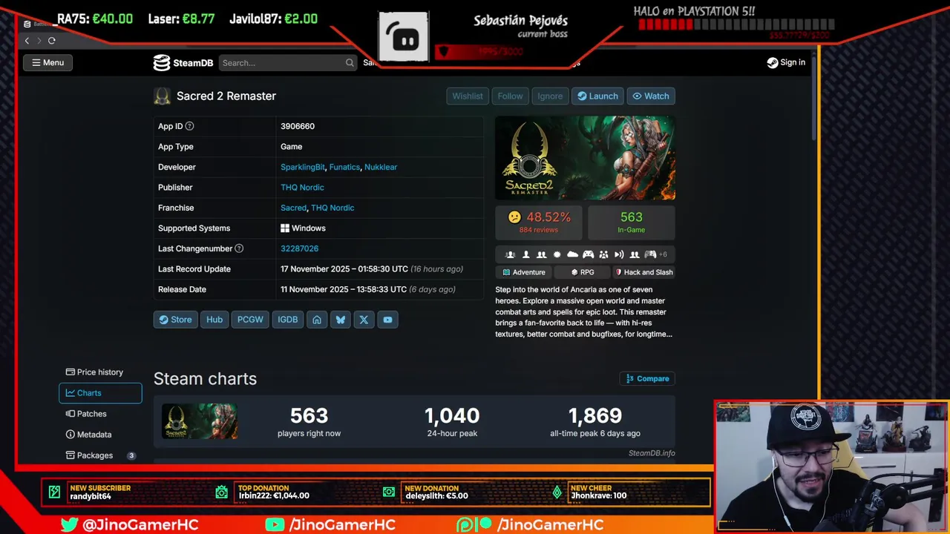The width and height of the screenshot is (950, 534).
Task: Open the SparklingBit developer link
Action: 302,167
